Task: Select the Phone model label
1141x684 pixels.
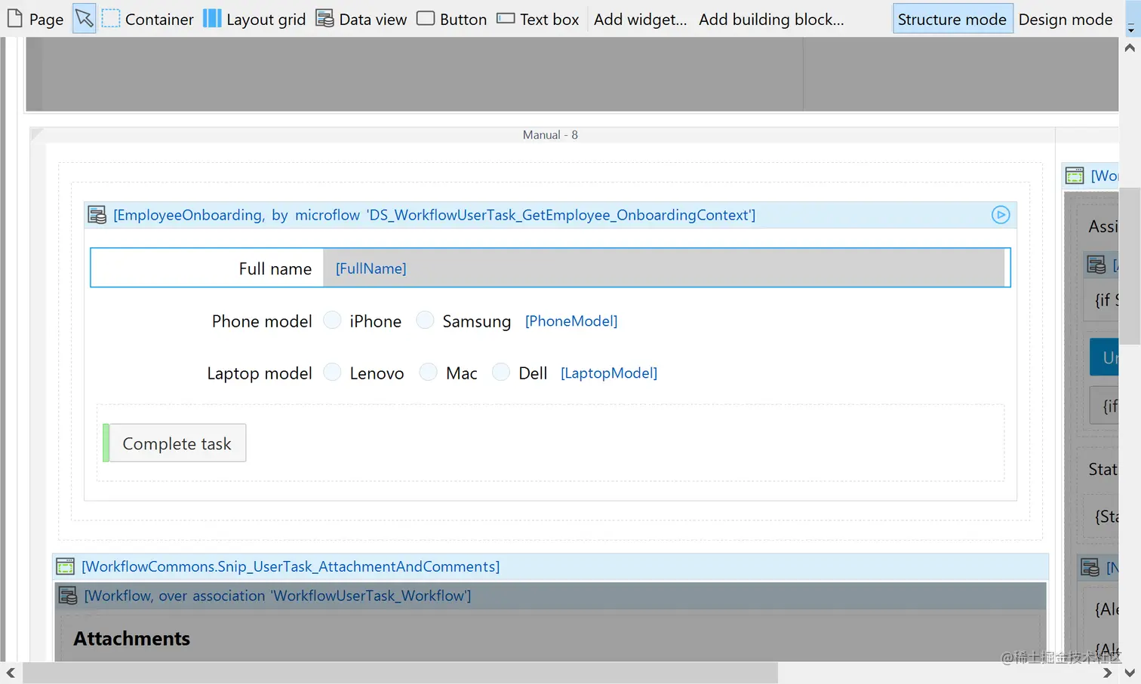Action: (261, 321)
